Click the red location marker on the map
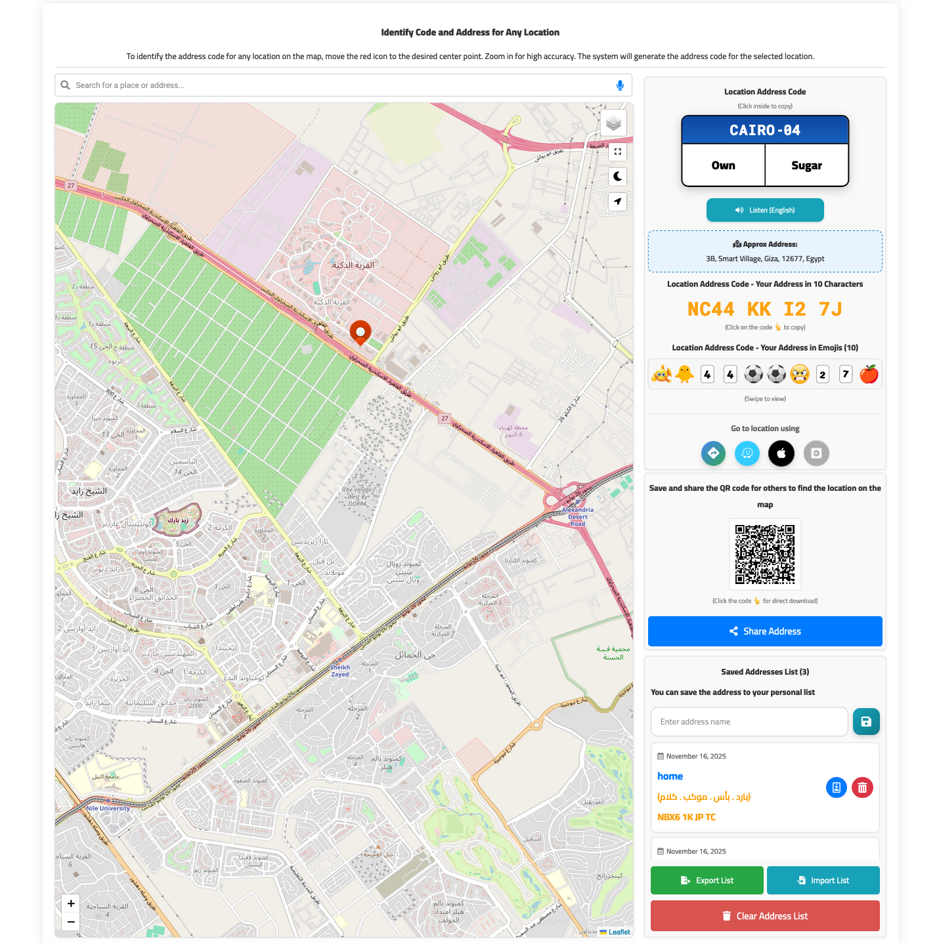The width and height of the screenshot is (939, 943). (x=360, y=333)
